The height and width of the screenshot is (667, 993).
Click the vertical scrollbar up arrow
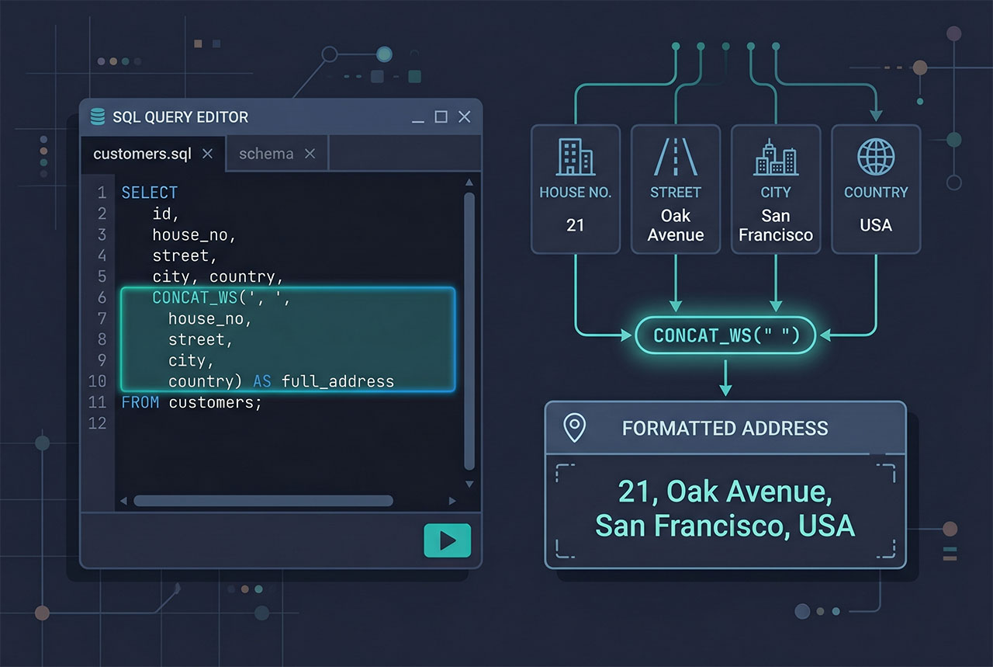(469, 183)
